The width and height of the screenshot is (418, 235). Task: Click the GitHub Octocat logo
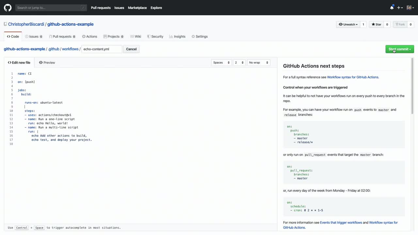point(8,8)
